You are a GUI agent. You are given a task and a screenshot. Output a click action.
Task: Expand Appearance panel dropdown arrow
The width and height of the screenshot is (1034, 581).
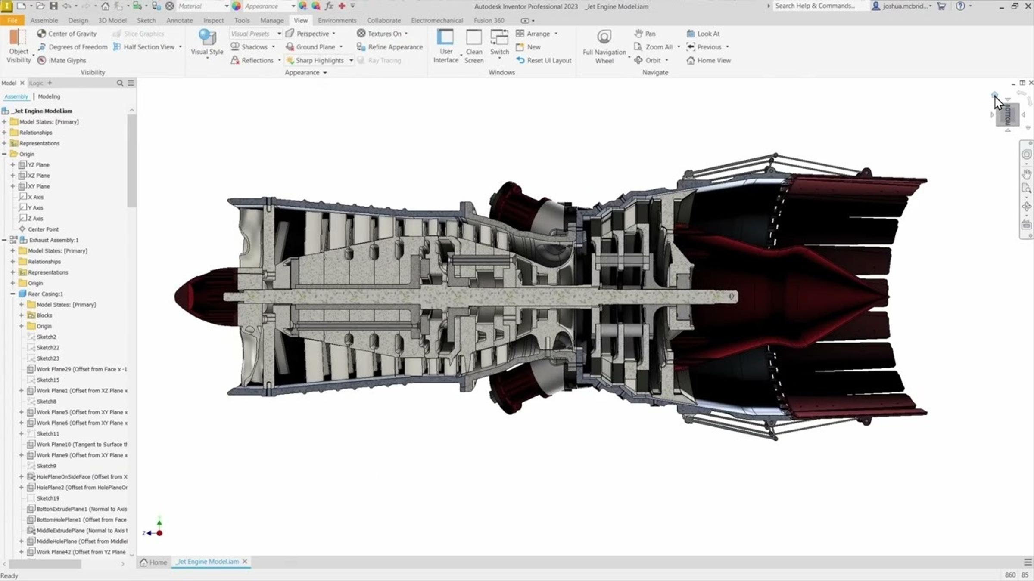(x=325, y=73)
